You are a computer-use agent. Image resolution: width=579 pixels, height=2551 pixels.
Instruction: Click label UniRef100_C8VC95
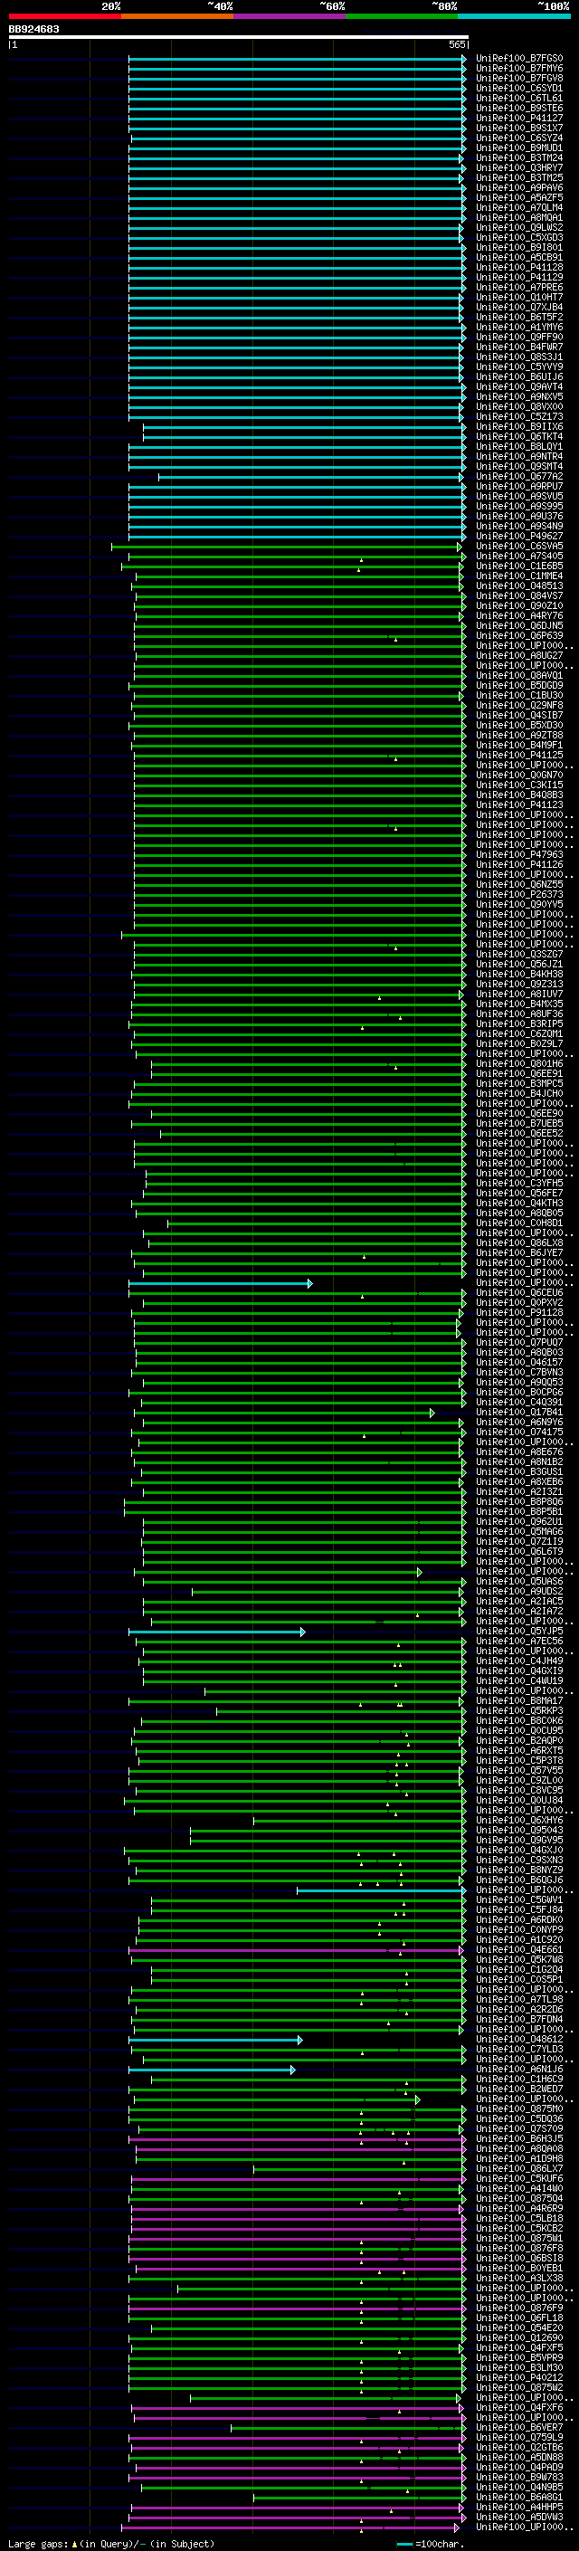[519, 1789]
